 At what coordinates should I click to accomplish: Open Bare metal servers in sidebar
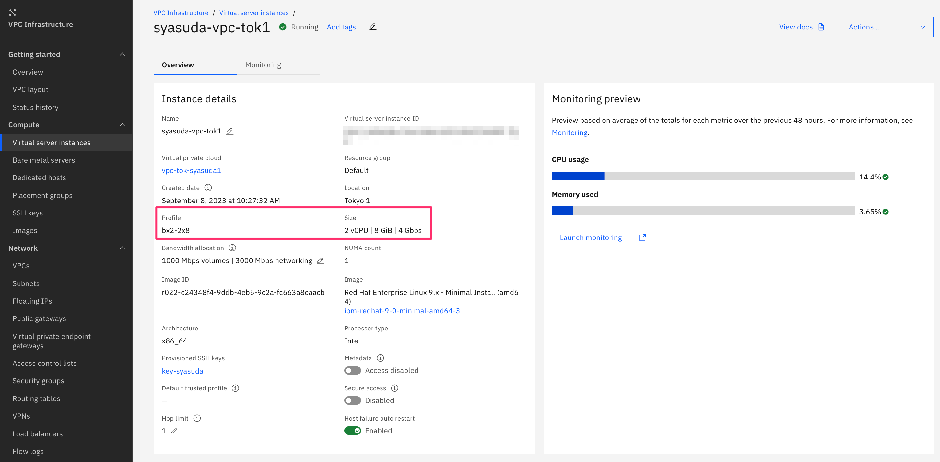point(44,160)
